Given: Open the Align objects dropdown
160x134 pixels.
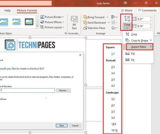Looking at the screenshot, I should 114,17.
